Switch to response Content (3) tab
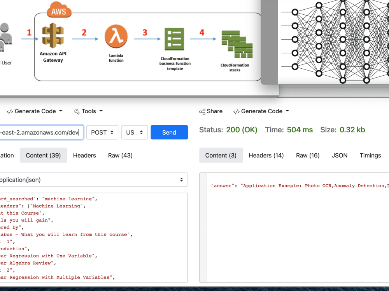The height and width of the screenshot is (291, 389). 221,156
